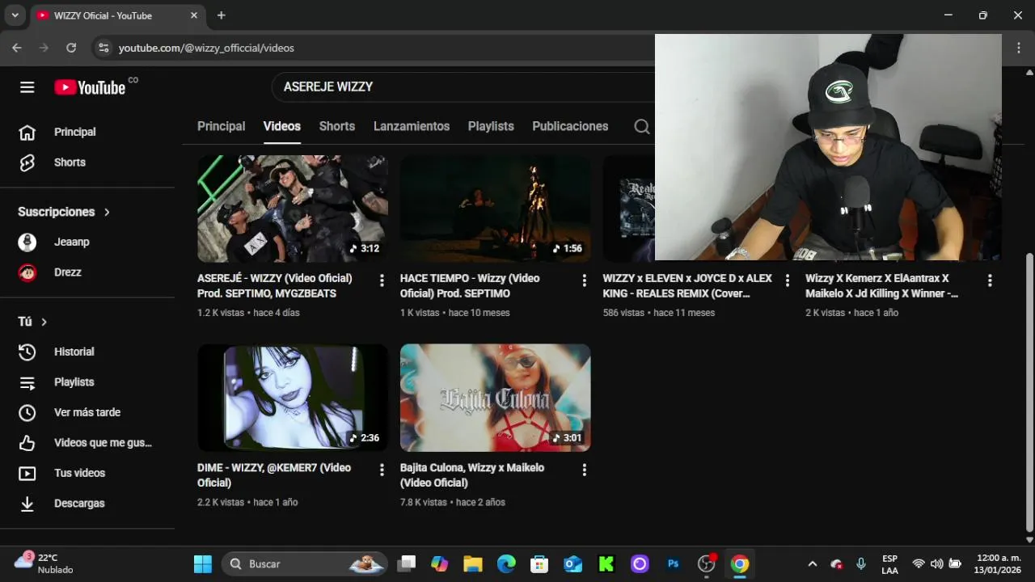Open the YouTube hamburger guide menu
Screen dimensions: 1035x582
27,87
